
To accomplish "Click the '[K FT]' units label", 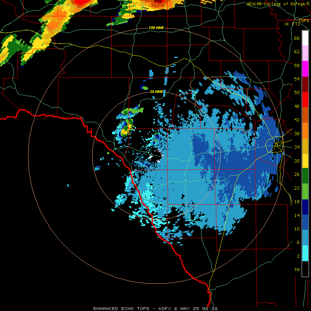I will coord(292,24).
